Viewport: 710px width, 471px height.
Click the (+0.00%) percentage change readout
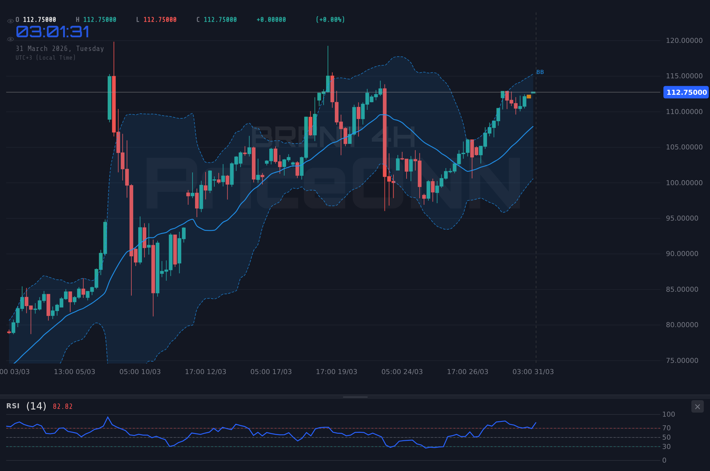pyautogui.click(x=330, y=19)
